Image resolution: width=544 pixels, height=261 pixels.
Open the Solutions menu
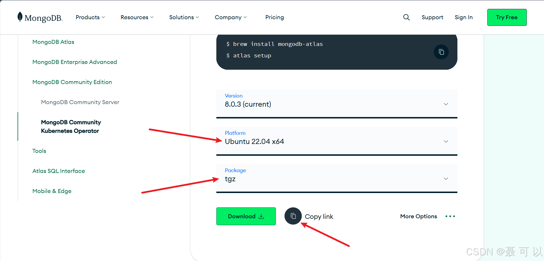(x=184, y=17)
